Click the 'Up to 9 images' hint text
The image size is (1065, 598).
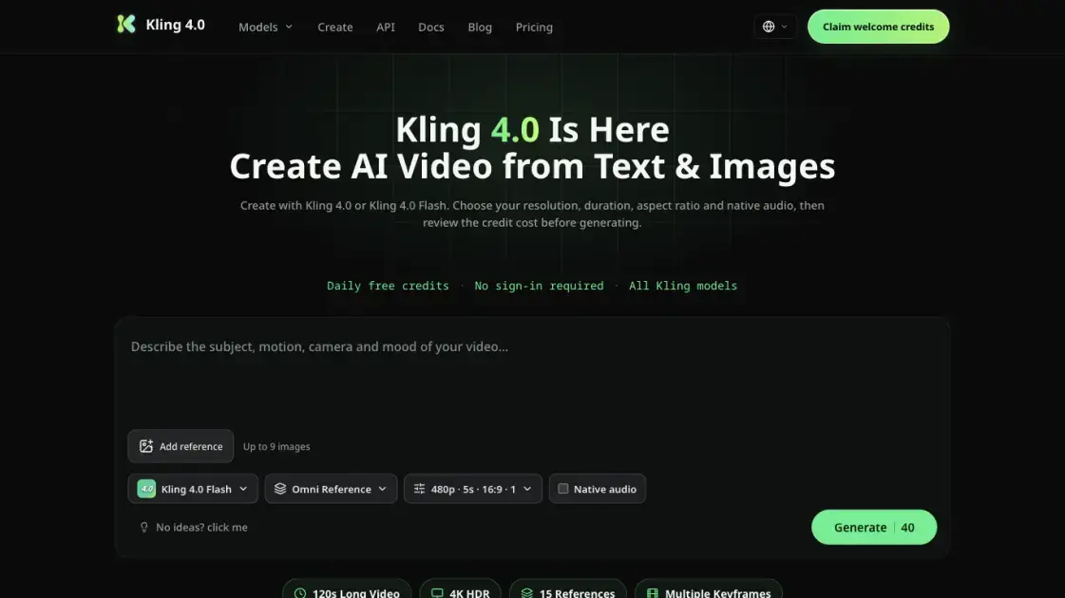pyautogui.click(x=276, y=447)
